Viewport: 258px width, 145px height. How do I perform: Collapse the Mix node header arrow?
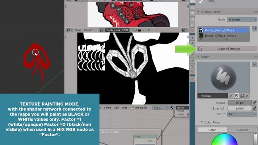click(136, 137)
